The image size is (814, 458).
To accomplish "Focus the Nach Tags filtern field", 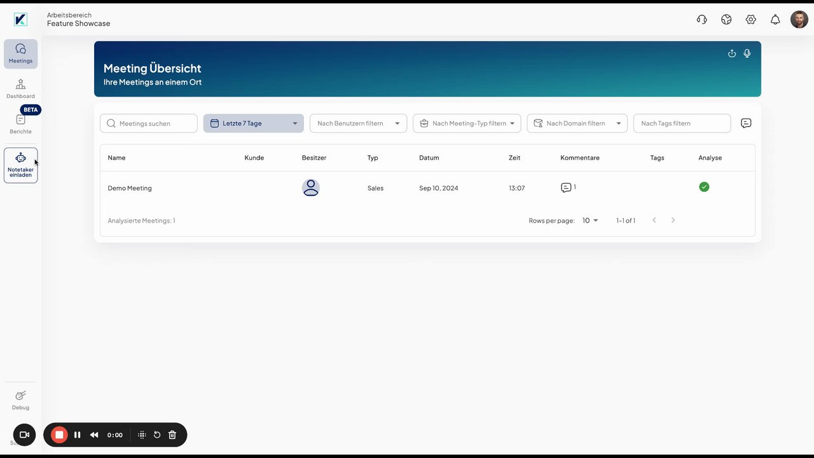I will 682,123.
